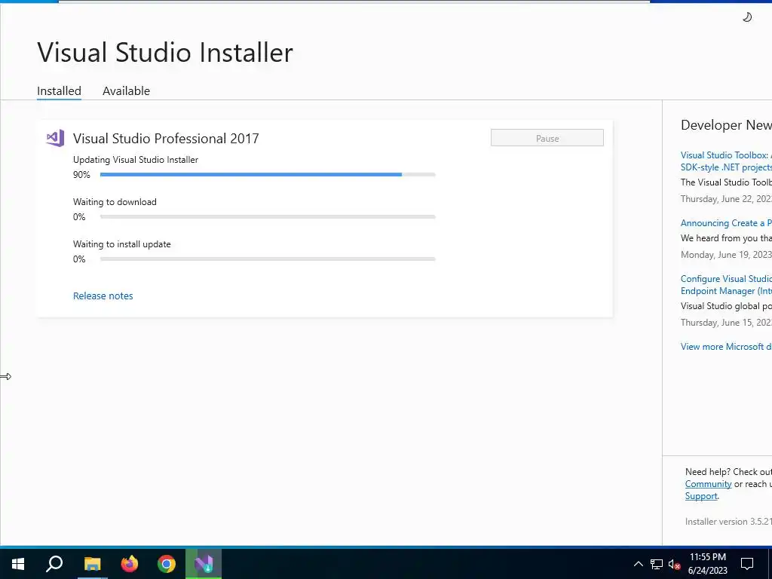Image resolution: width=772 pixels, height=579 pixels.
Task: Click Thursday, June 15 date text
Action: pyautogui.click(x=726, y=323)
